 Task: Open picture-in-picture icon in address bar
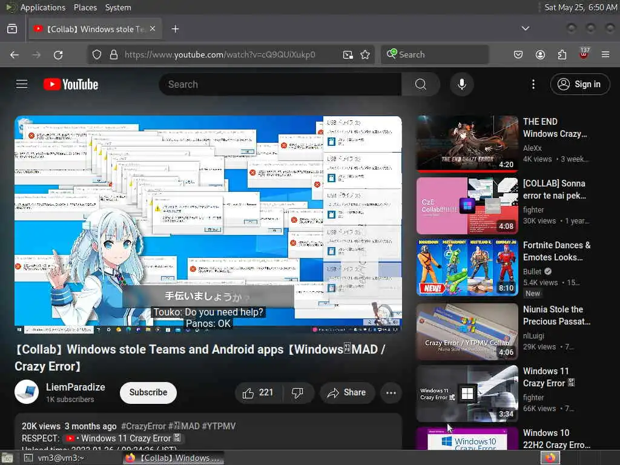(x=348, y=54)
